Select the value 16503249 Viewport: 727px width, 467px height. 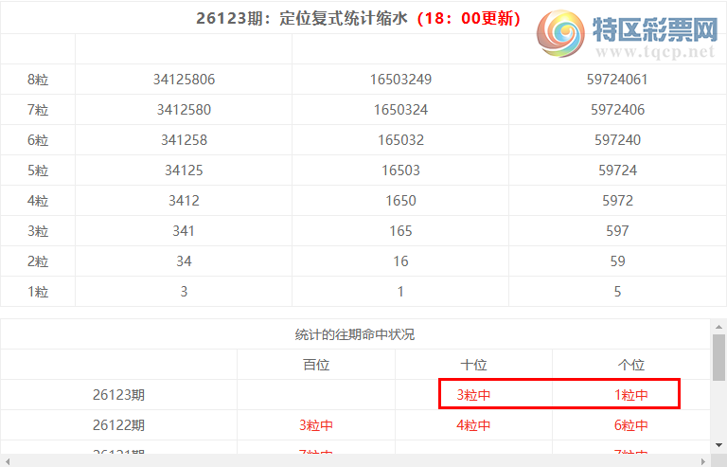(x=400, y=80)
